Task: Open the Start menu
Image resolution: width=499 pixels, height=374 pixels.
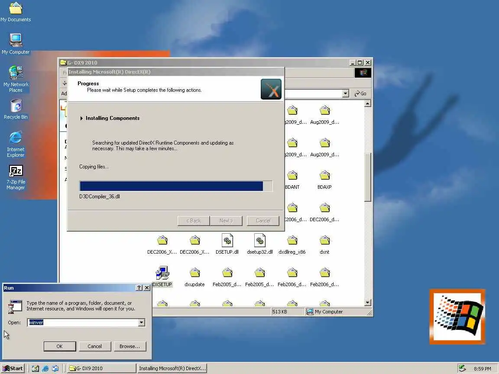Action: tap(13, 368)
